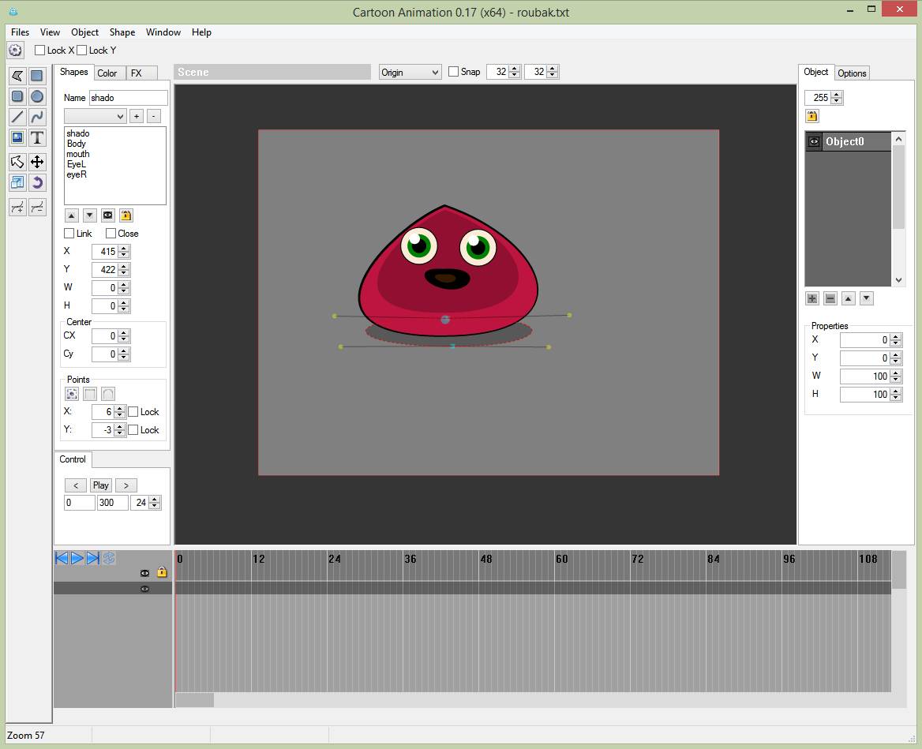Check the Close checkbox
Screen dimensions: 922x749
pyautogui.click(x=111, y=234)
